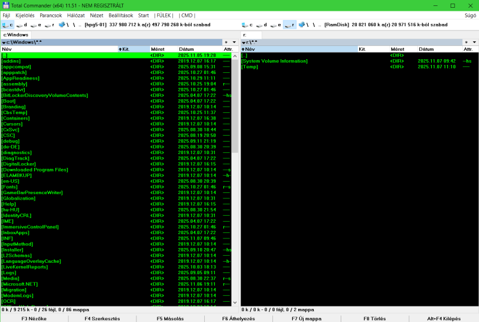Click F4 Szerkesztés button
Viewport: 479px width, 322px height.
[x=102, y=318]
